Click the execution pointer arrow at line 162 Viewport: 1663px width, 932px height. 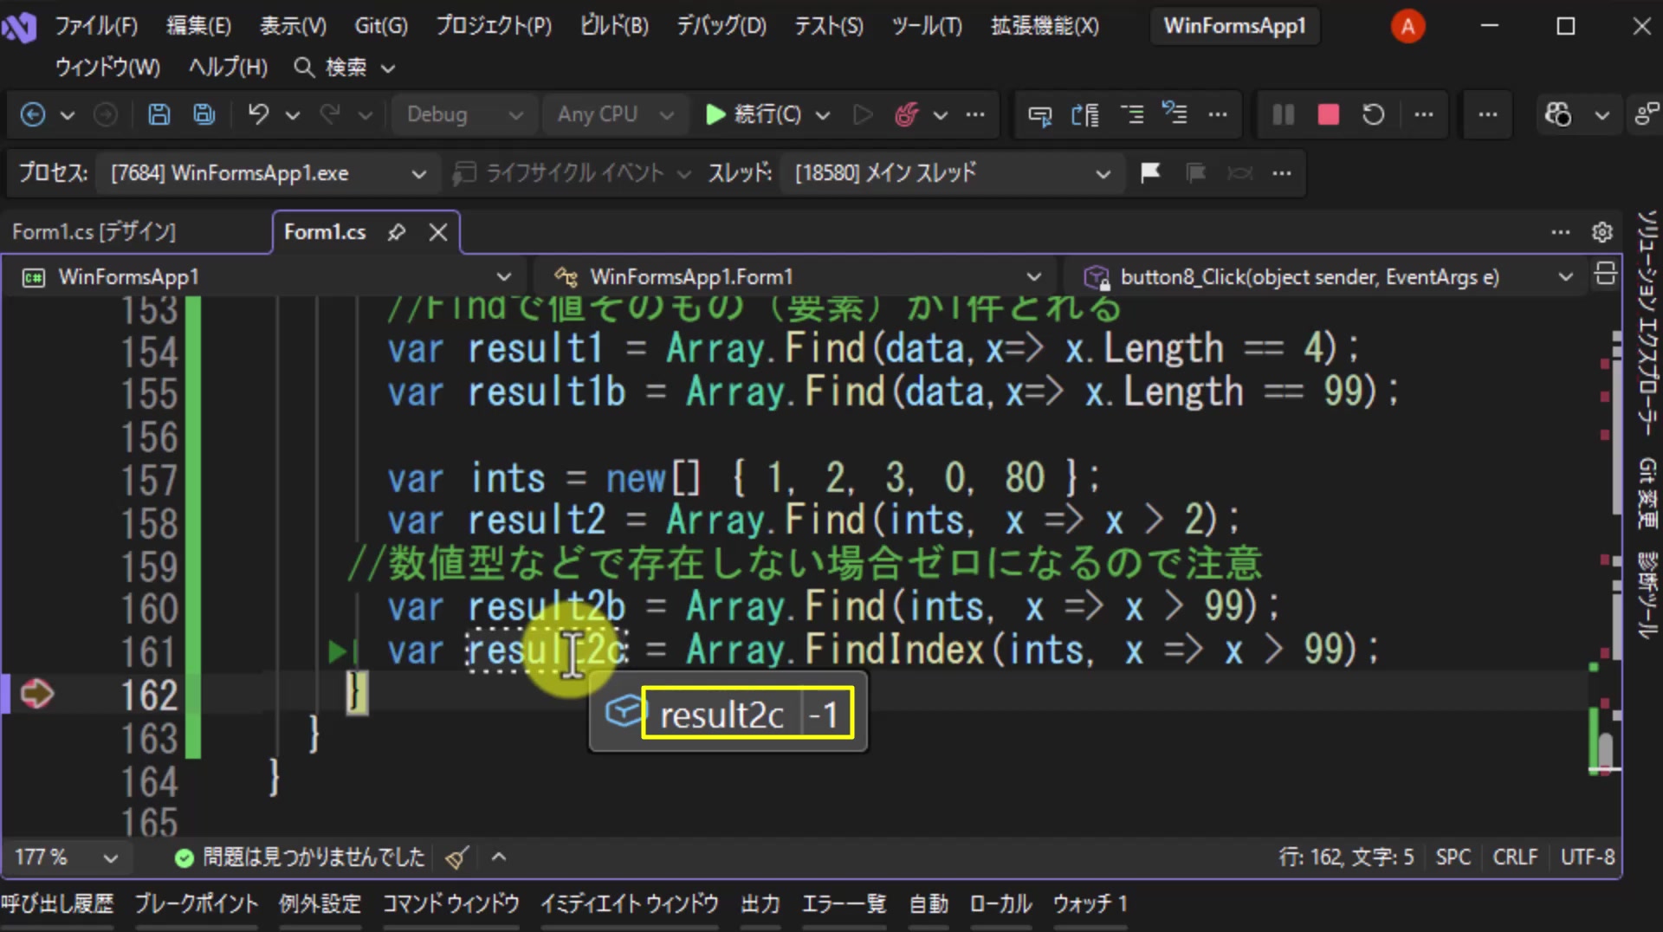(x=36, y=694)
